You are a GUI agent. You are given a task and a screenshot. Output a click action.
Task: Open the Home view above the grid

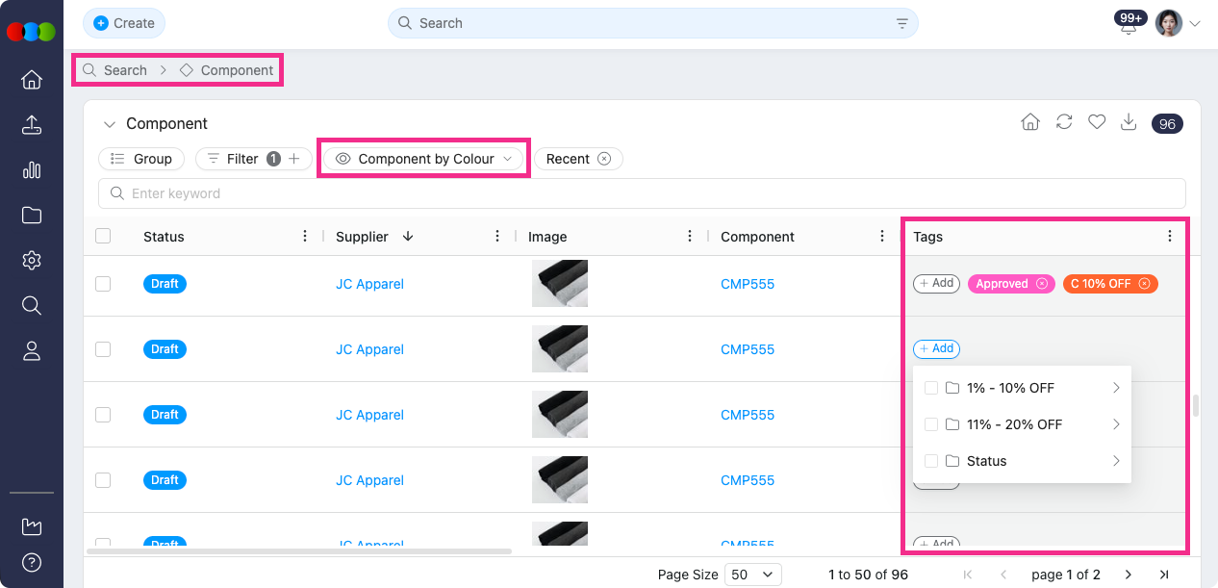point(1030,122)
